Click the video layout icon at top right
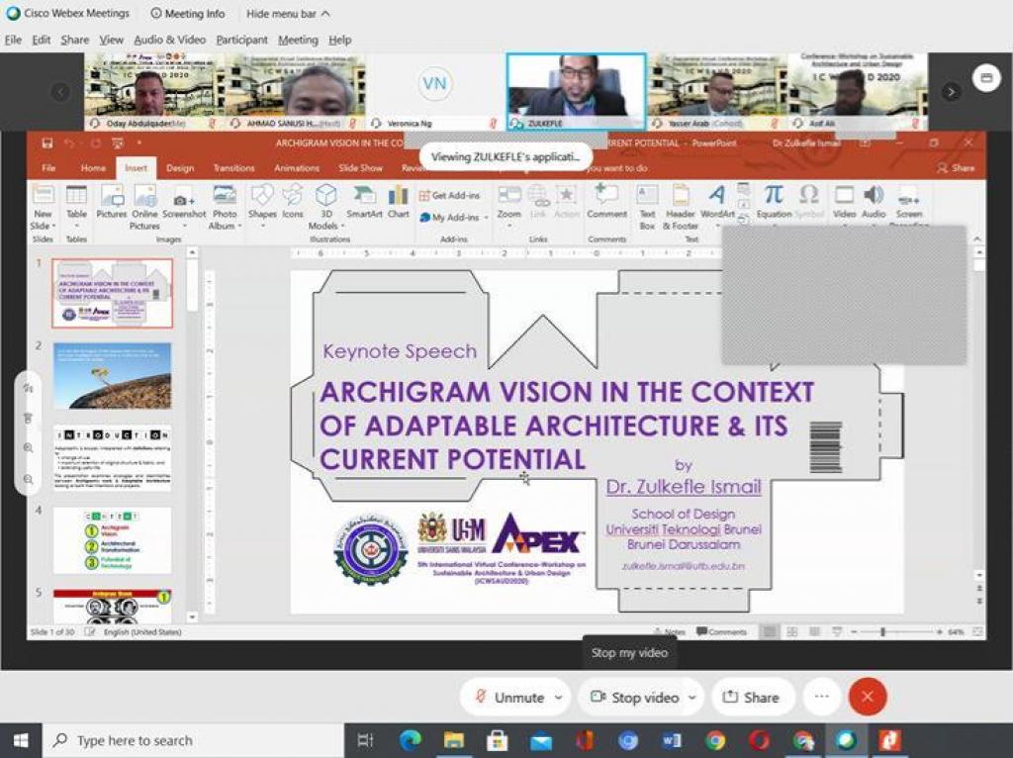This screenshot has width=1013, height=758. [985, 78]
